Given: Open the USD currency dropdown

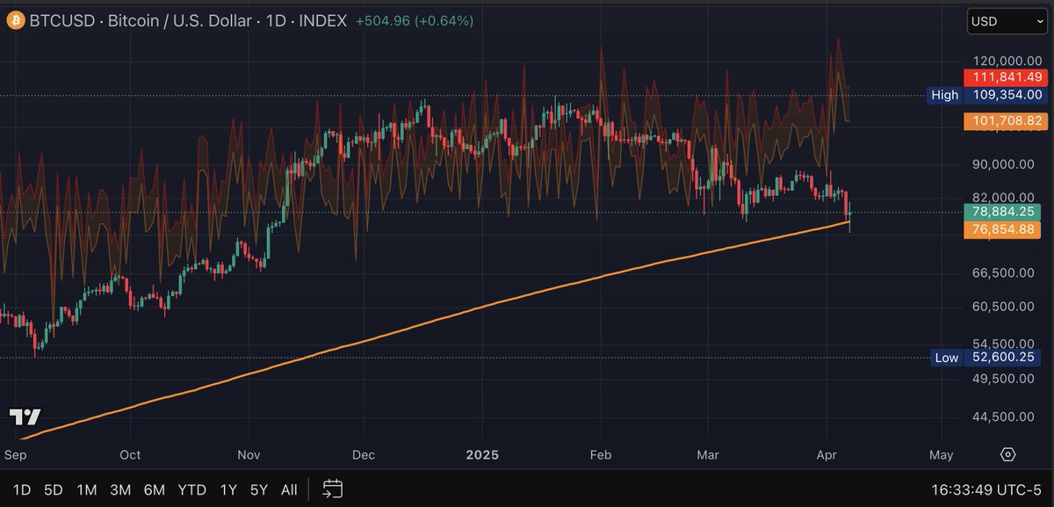Looking at the screenshot, I should click(1006, 21).
